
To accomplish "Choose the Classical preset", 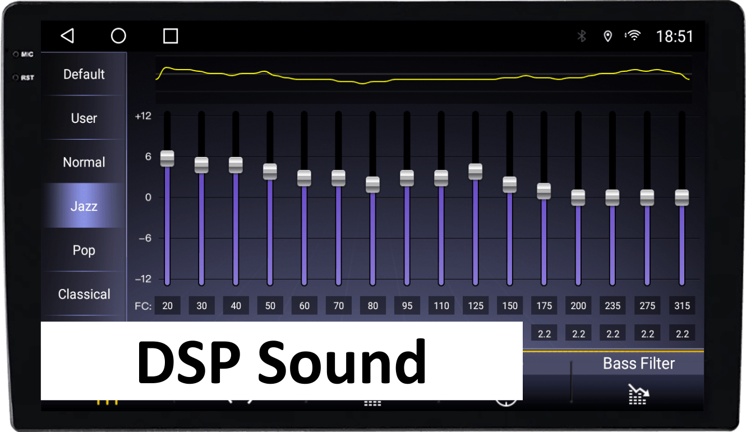I will coord(84,294).
